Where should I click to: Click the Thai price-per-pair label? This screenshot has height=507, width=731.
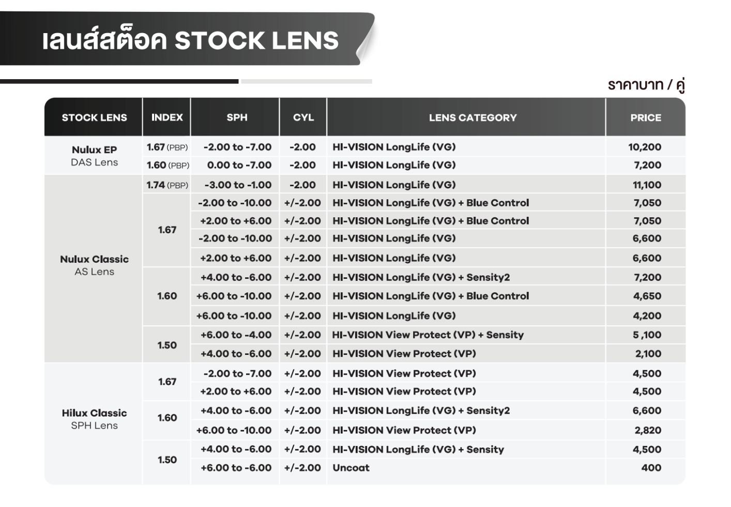[x=646, y=85]
